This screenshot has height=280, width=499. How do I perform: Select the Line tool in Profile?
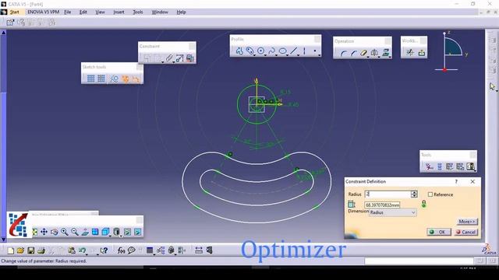(293, 51)
